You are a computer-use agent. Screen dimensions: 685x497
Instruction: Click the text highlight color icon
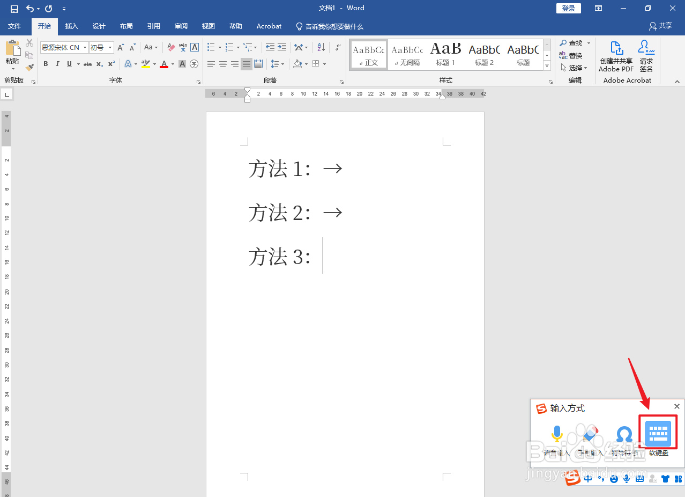pyautogui.click(x=145, y=64)
